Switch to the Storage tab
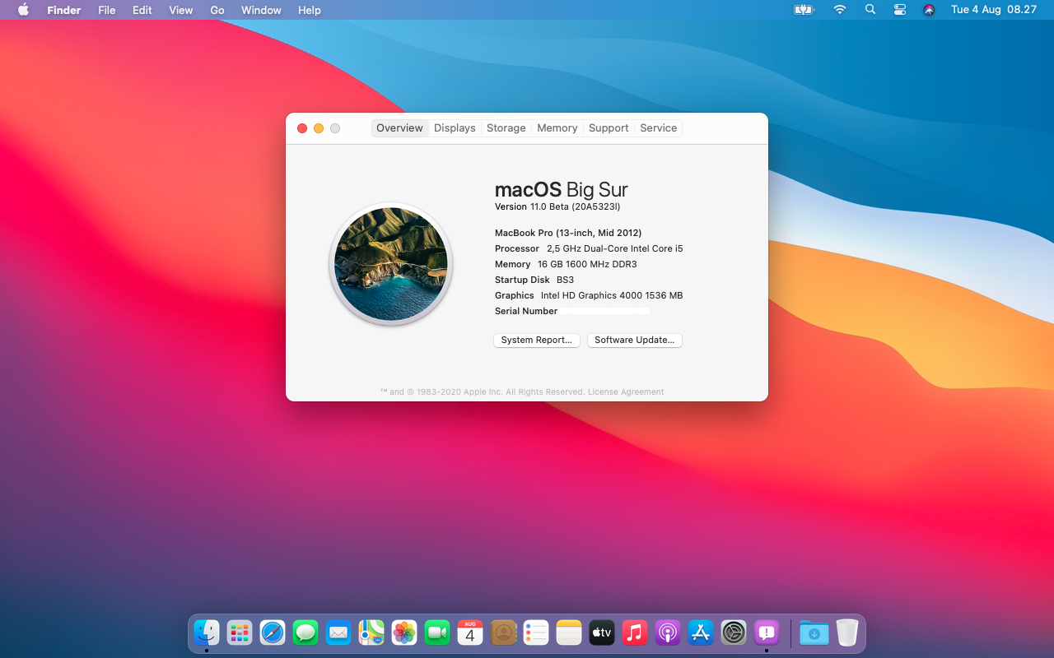This screenshot has height=658, width=1054. [x=506, y=127]
